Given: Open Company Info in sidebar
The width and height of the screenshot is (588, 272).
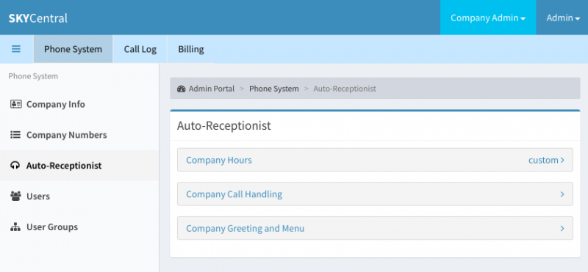Looking at the screenshot, I should (79, 104).
